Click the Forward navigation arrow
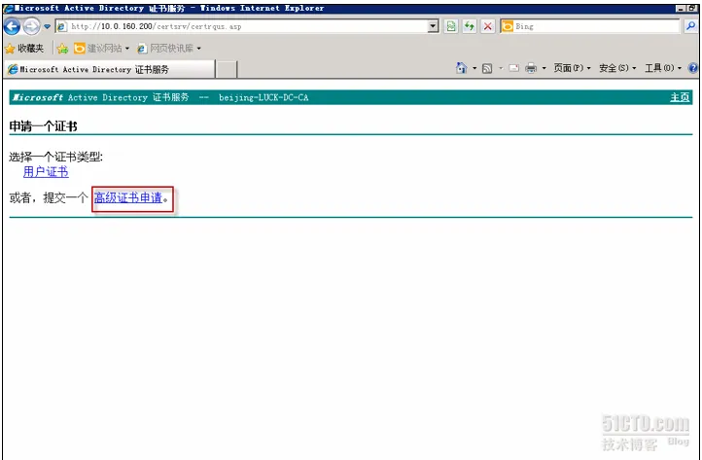The height and width of the screenshot is (460, 702). click(31, 26)
